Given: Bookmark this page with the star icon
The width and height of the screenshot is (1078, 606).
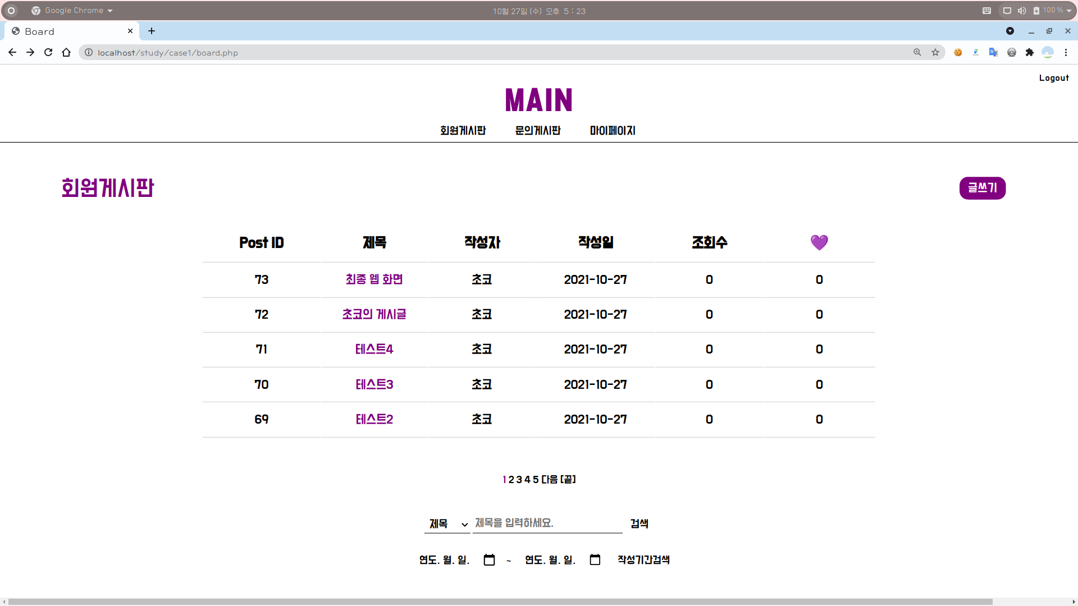Looking at the screenshot, I should [935, 52].
